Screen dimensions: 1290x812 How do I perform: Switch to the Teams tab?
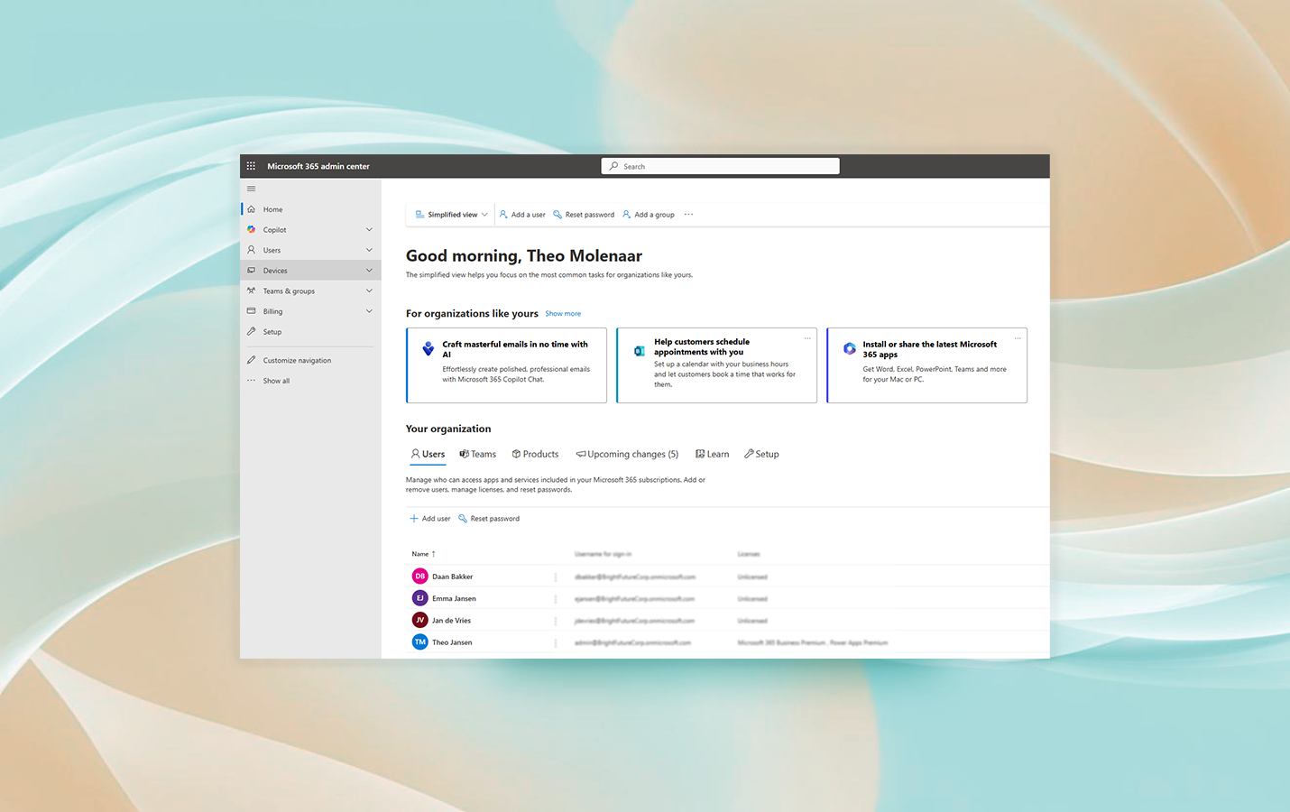coord(478,455)
